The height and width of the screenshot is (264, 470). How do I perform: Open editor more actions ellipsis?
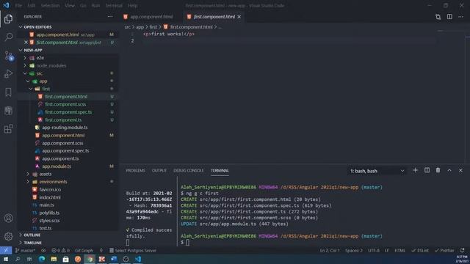click(460, 17)
